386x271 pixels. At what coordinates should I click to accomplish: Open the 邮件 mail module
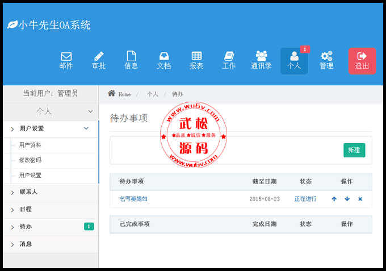pyautogui.click(x=66, y=61)
